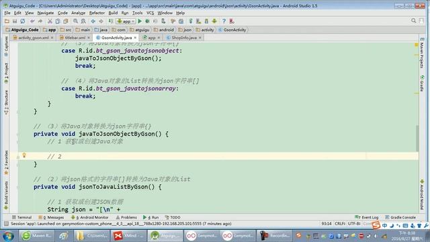This screenshot has height=242, width=430.
Task: Open the VCS menu
Action: [150, 13]
